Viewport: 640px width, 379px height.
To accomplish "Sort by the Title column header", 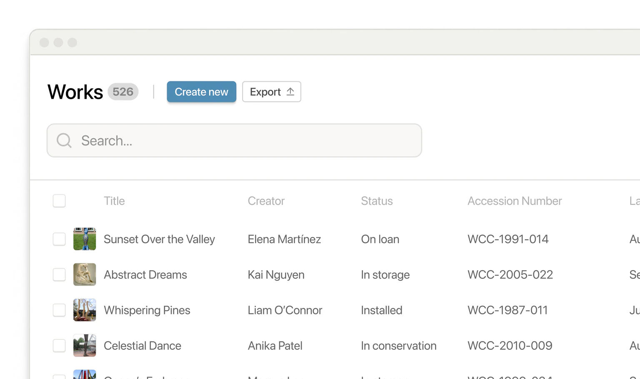I will pos(114,201).
